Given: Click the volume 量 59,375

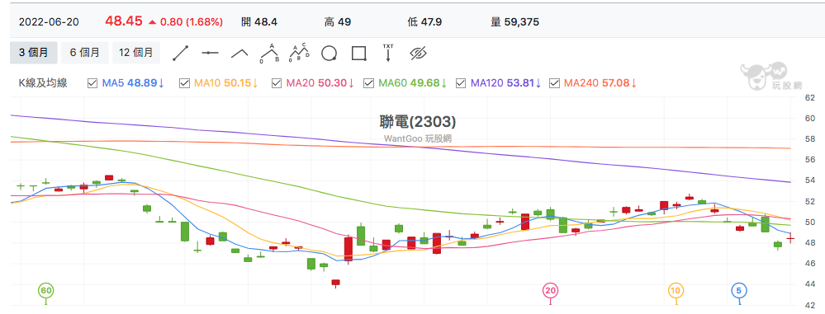Looking at the screenshot, I should [x=514, y=22].
